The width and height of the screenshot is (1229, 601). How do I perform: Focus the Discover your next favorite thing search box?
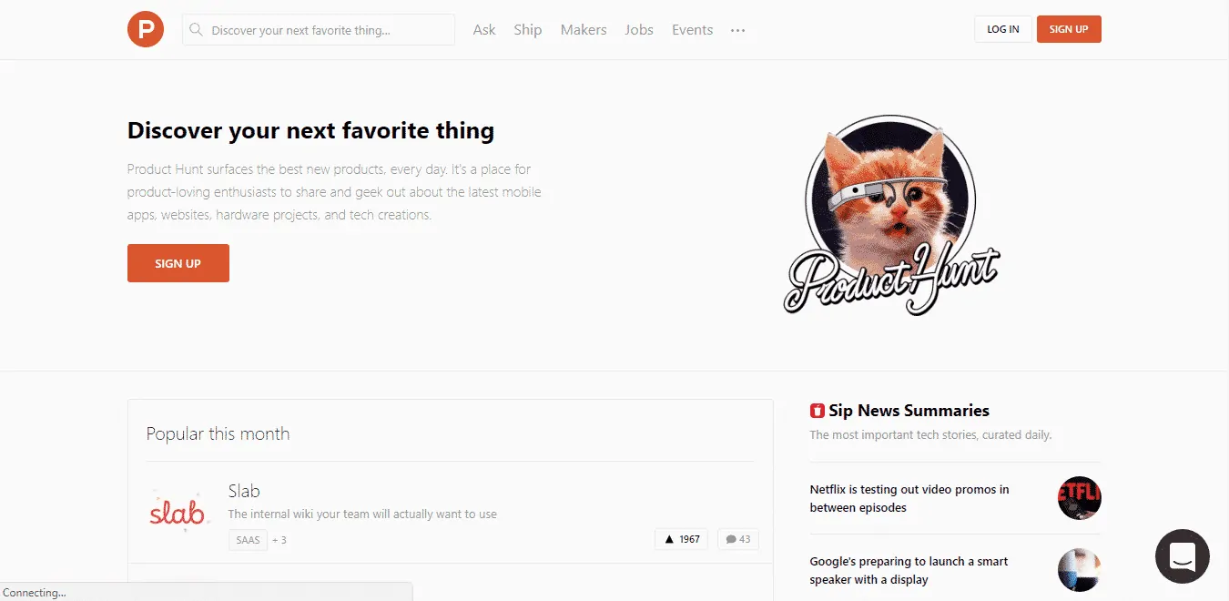[x=319, y=30]
